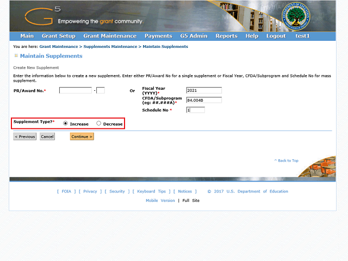This screenshot has height=261, width=348.
Task: Follow the Grant Maintenance breadcrumb link
Action: [x=59, y=47]
